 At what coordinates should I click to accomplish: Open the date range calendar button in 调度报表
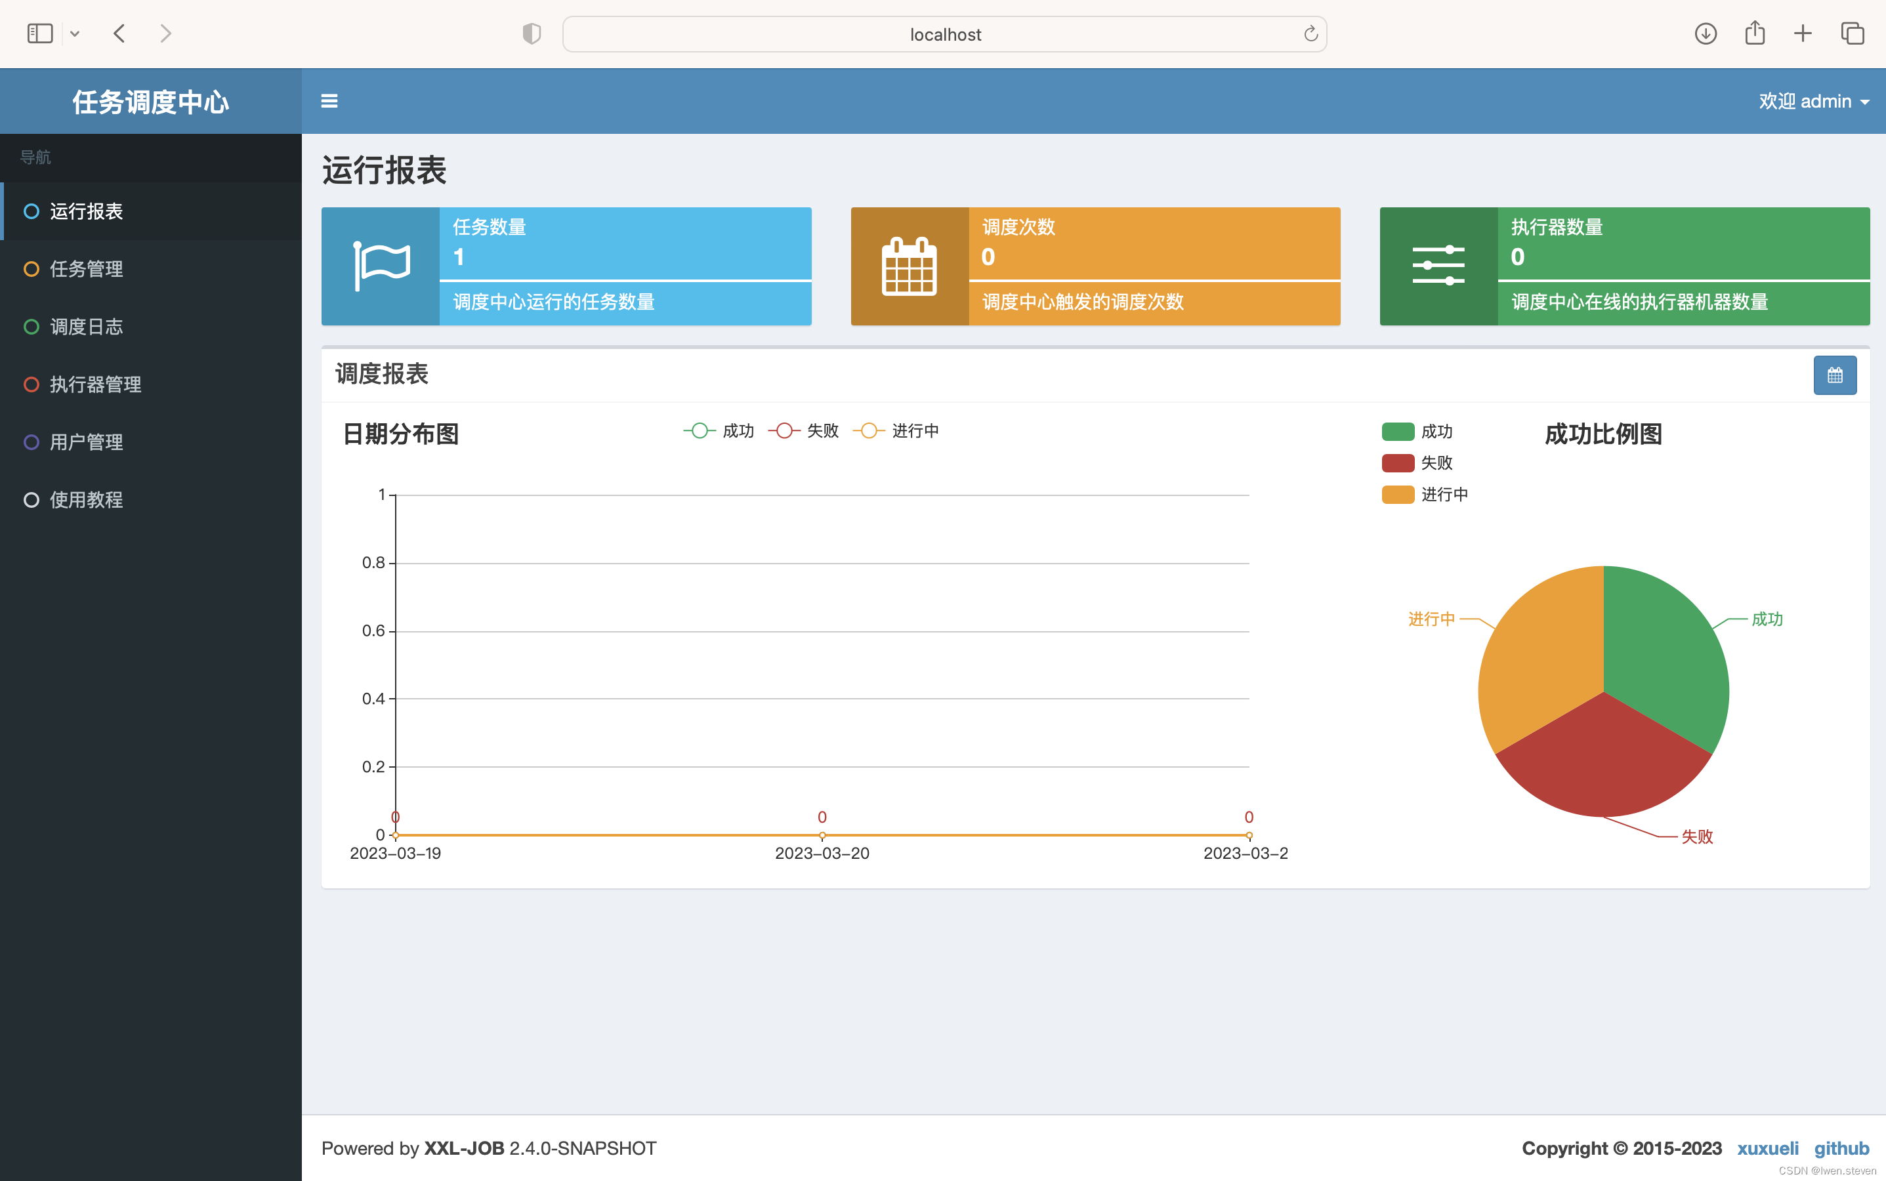click(x=1834, y=375)
